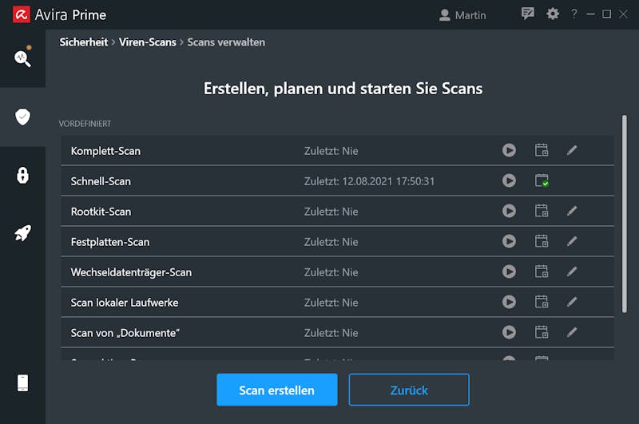Open the Martin user account menu
Image resolution: width=639 pixels, height=424 pixels.
tap(462, 15)
